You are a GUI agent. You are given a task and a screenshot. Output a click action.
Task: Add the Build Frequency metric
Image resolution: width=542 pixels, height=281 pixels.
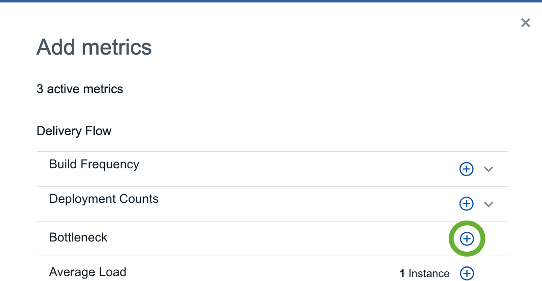click(466, 169)
